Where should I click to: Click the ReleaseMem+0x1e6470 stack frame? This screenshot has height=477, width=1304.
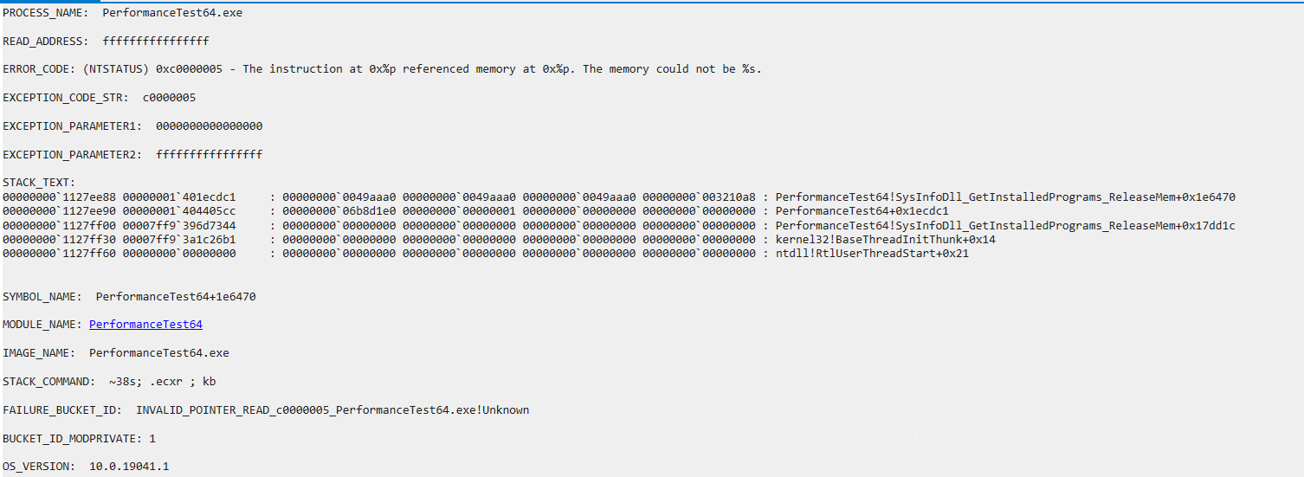point(1005,197)
